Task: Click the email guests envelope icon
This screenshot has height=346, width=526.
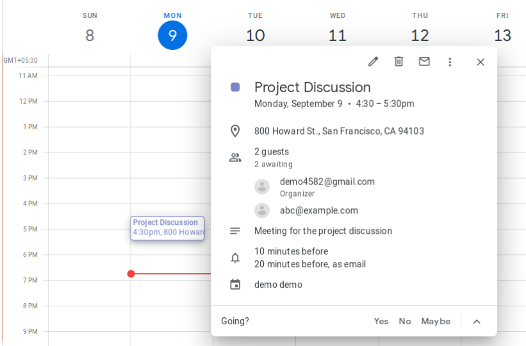Action: coord(424,62)
